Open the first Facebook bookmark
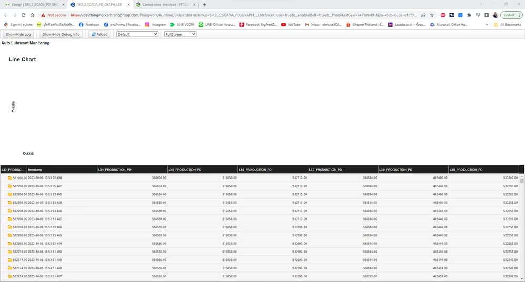 tap(89, 24)
